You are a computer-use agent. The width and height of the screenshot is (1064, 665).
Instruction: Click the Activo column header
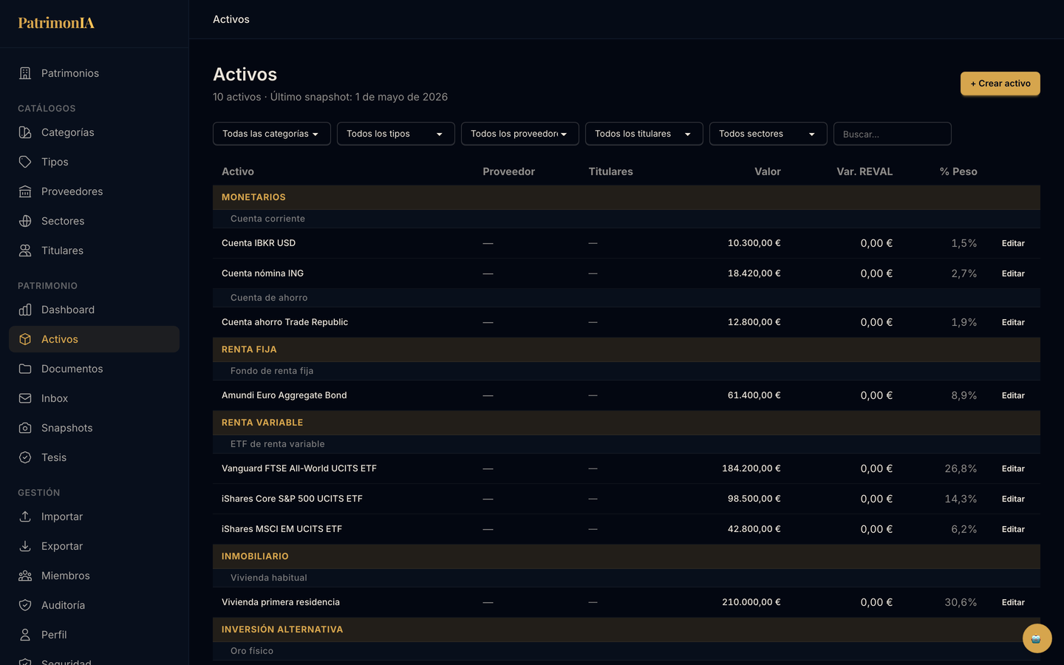pyautogui.click(x=238, y=171)
